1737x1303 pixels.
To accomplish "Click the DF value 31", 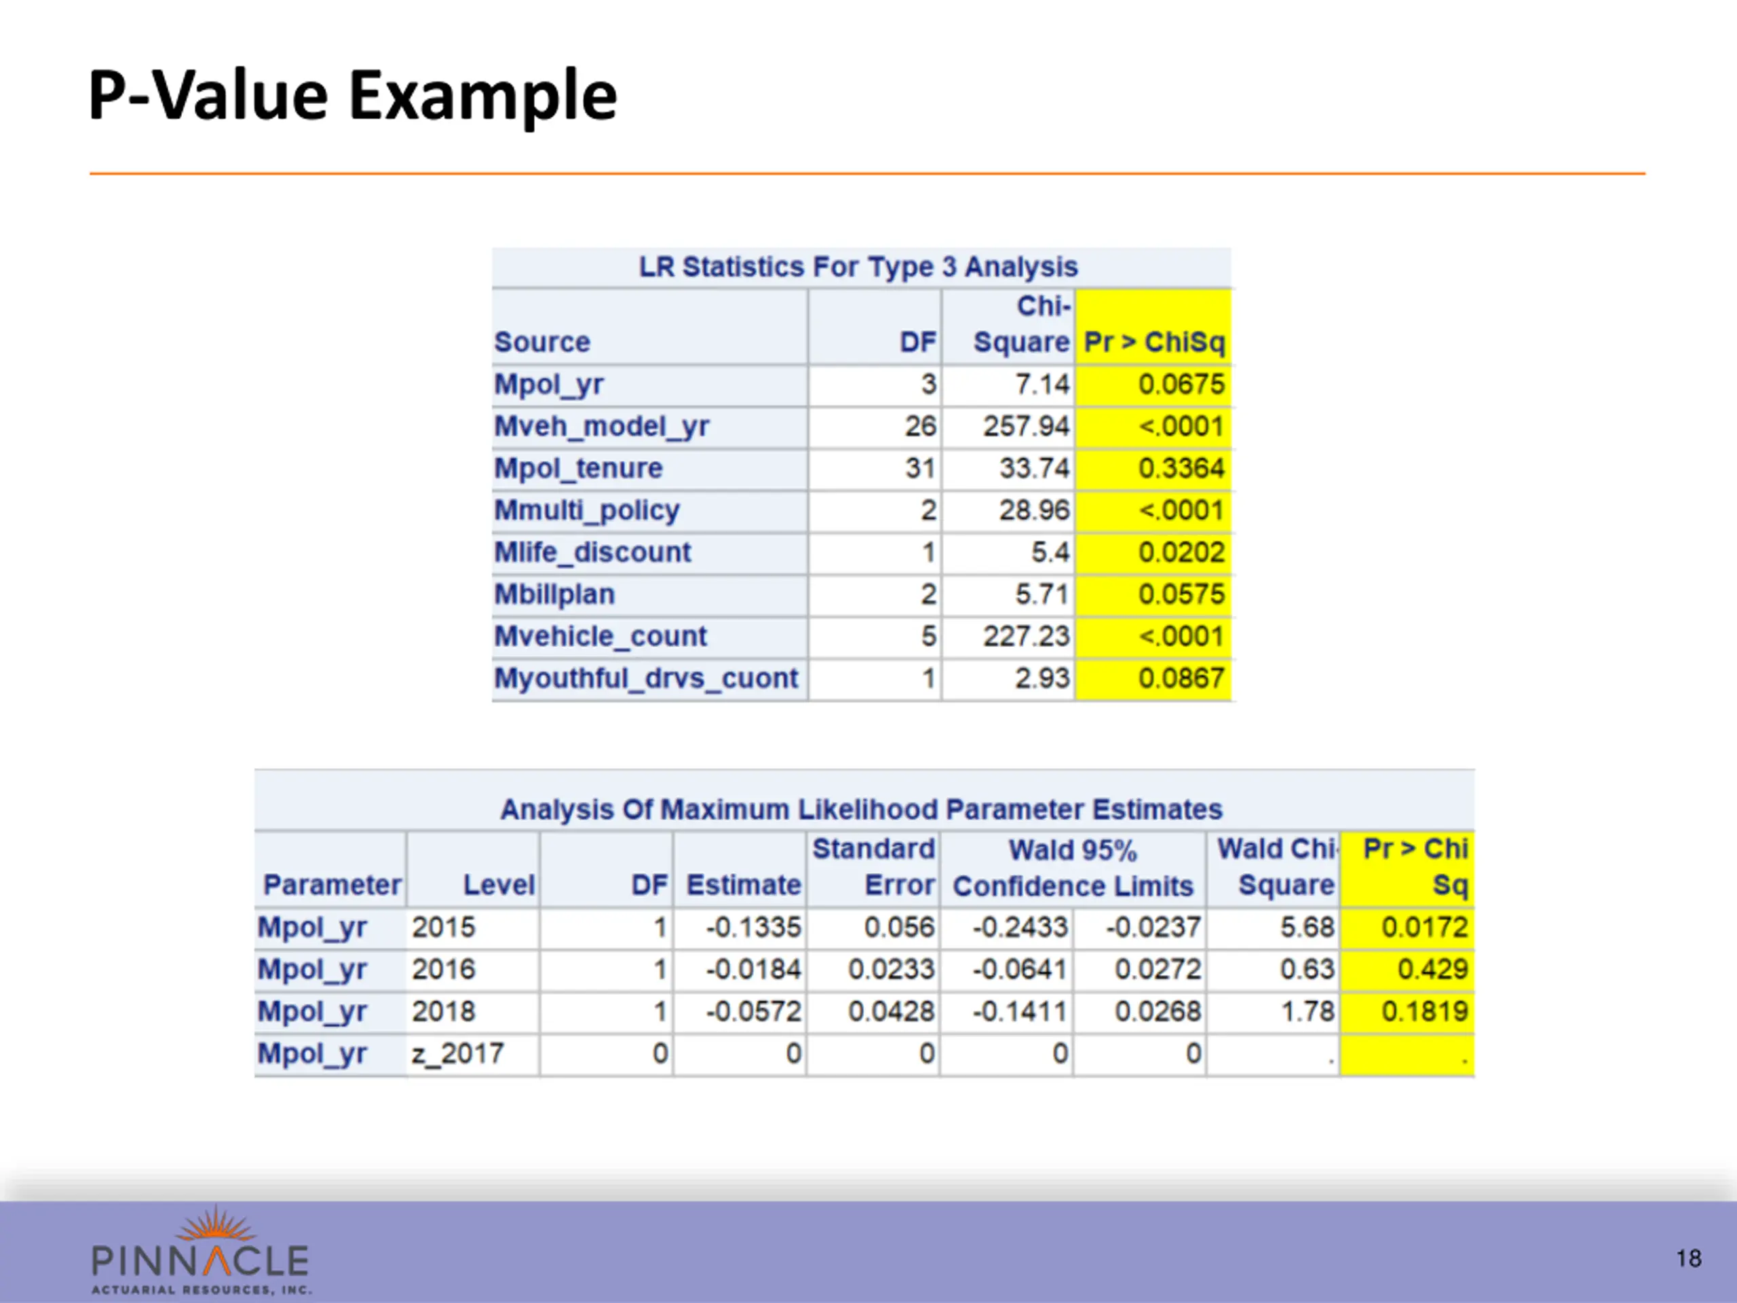I will click(920, 469).
